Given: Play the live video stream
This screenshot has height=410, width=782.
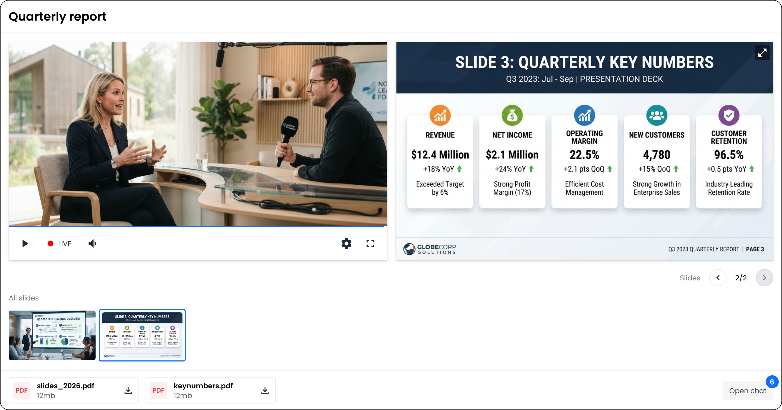Looking at the screenshot, I should point(25,244).
